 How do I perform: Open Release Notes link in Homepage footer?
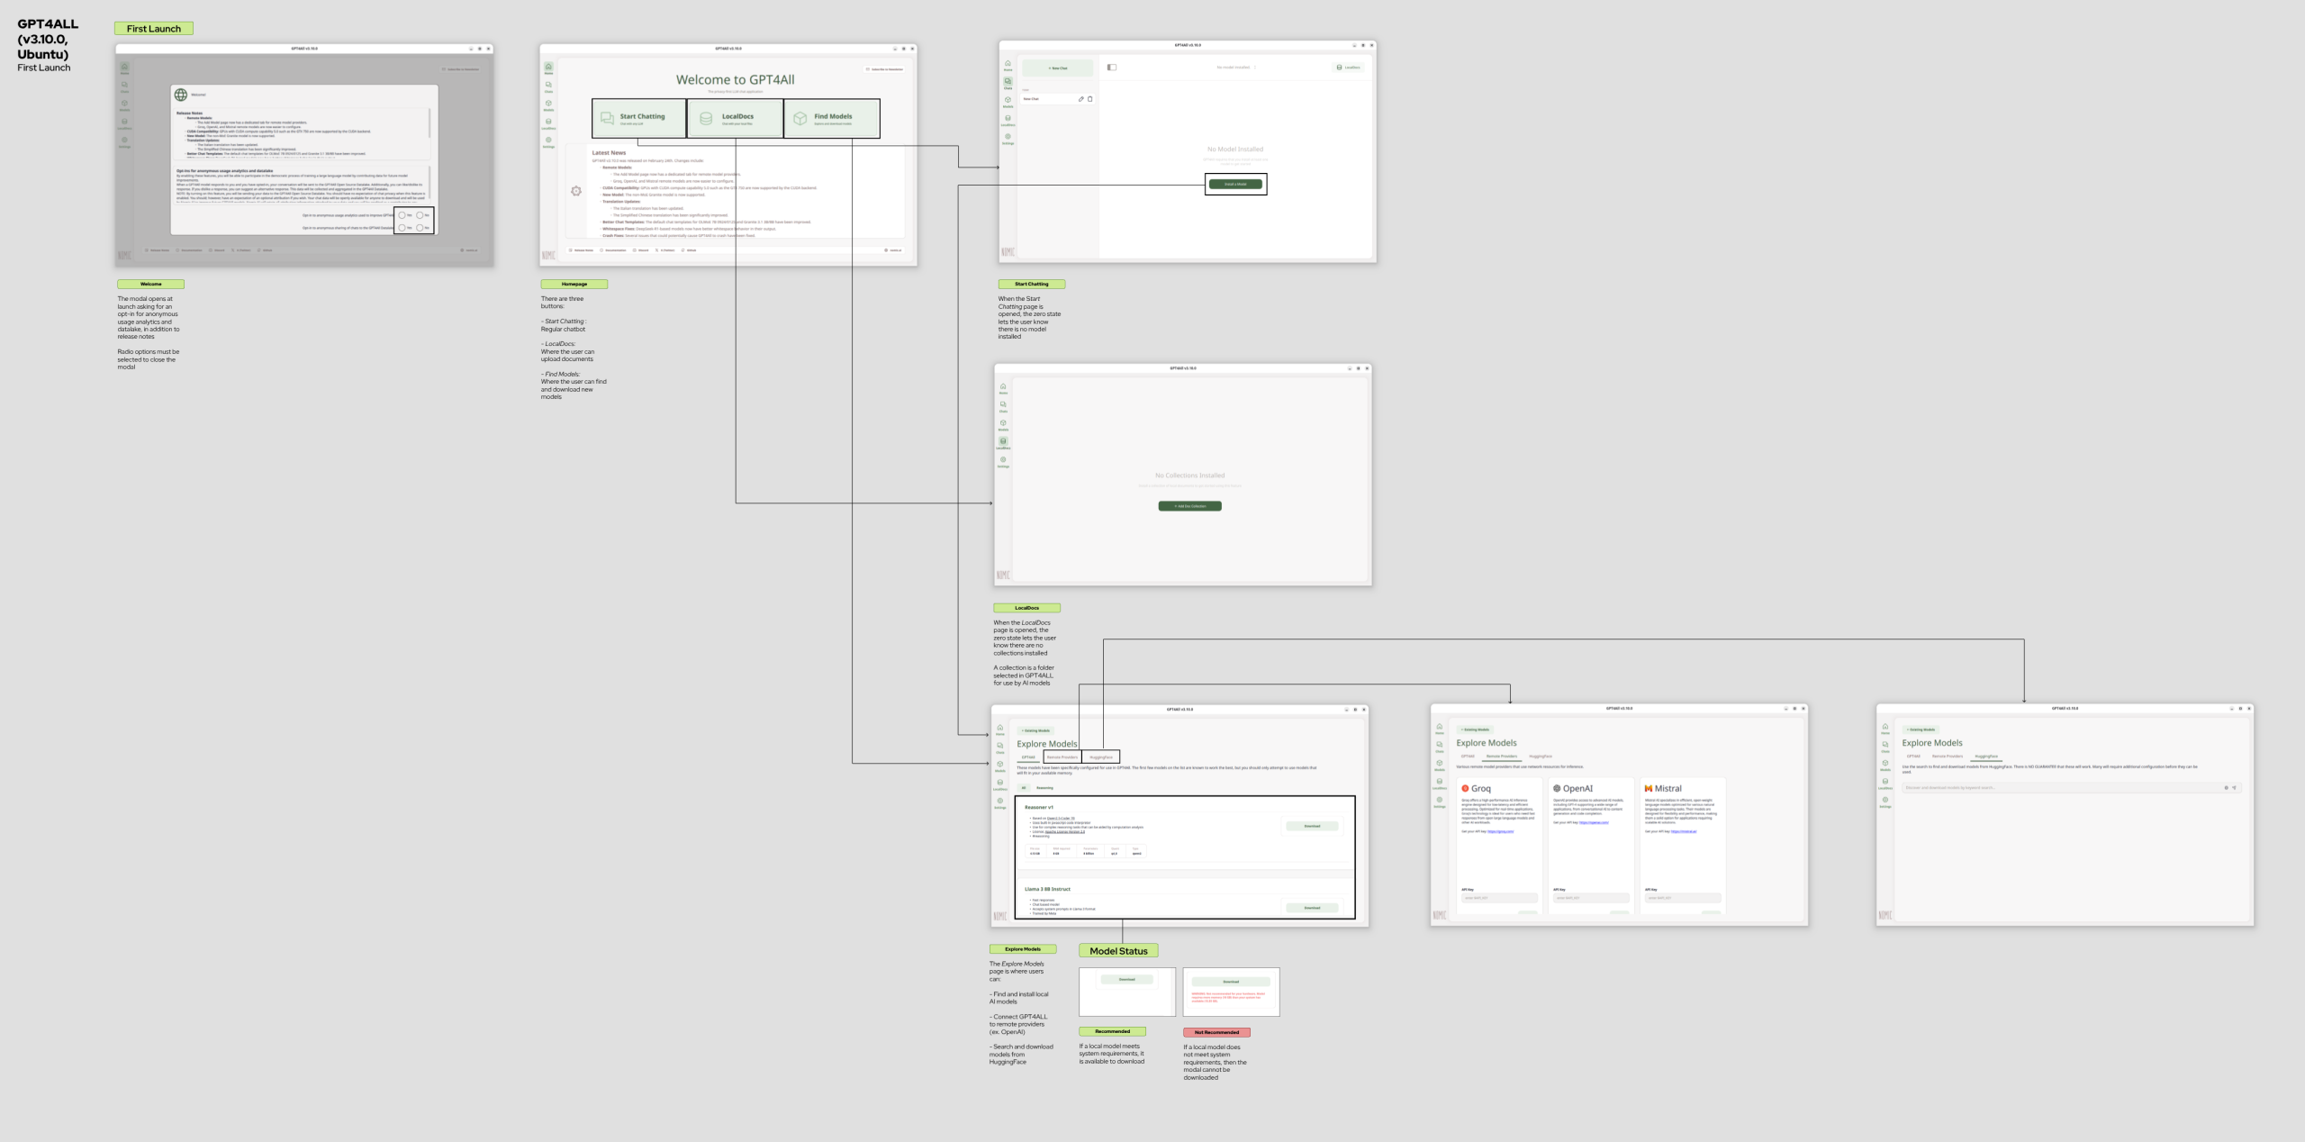coord(582,250)
